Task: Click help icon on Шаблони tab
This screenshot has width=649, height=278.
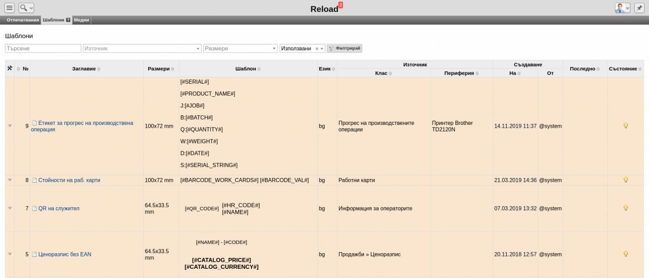Action: (x=68, y=20)
